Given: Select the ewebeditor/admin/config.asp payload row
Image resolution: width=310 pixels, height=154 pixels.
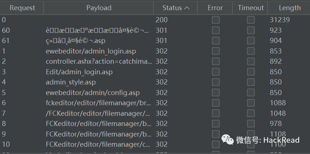Looking at the screenshot, I should 155,92.
